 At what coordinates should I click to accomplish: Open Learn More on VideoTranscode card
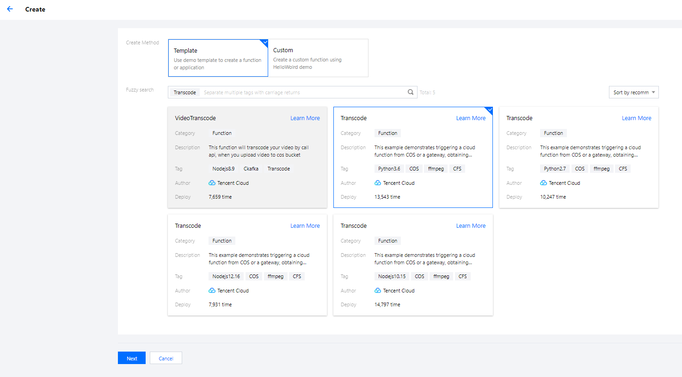305,118
